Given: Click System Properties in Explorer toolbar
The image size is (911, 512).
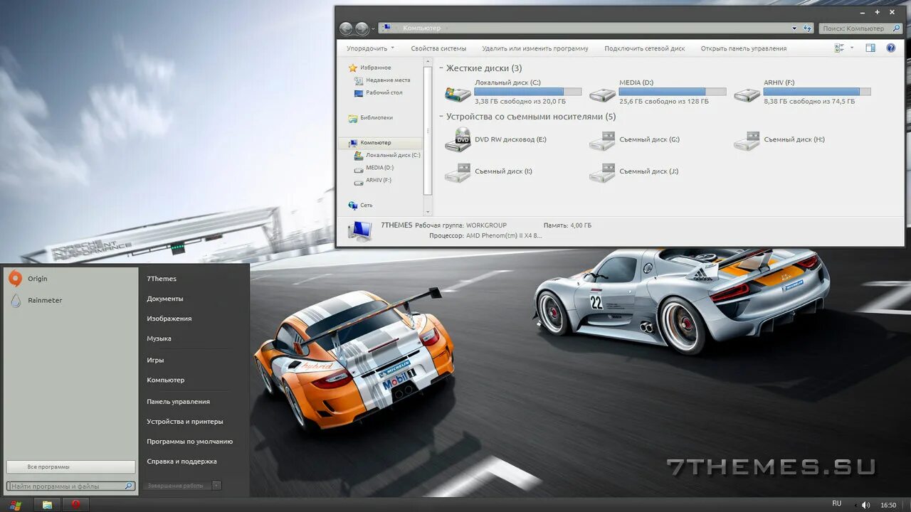Looking at the screenshot, I should tap(438, 48).
